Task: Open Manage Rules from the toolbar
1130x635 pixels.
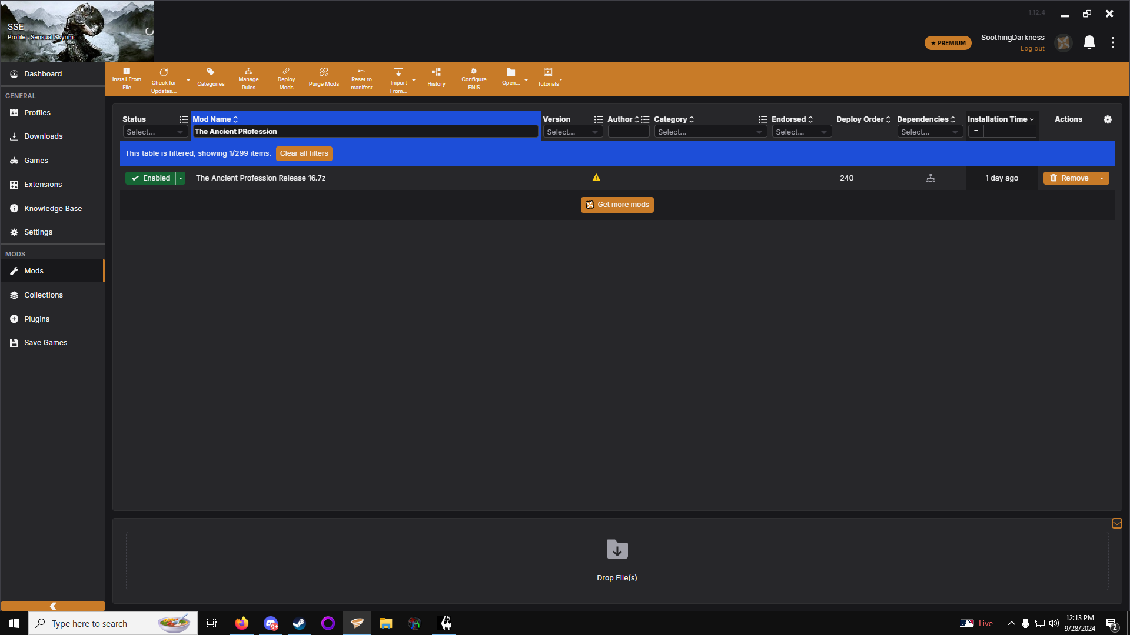Action: click(248, 79)
